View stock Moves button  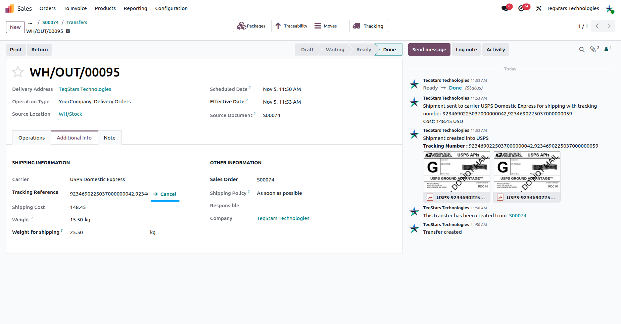tap(330, 26)
